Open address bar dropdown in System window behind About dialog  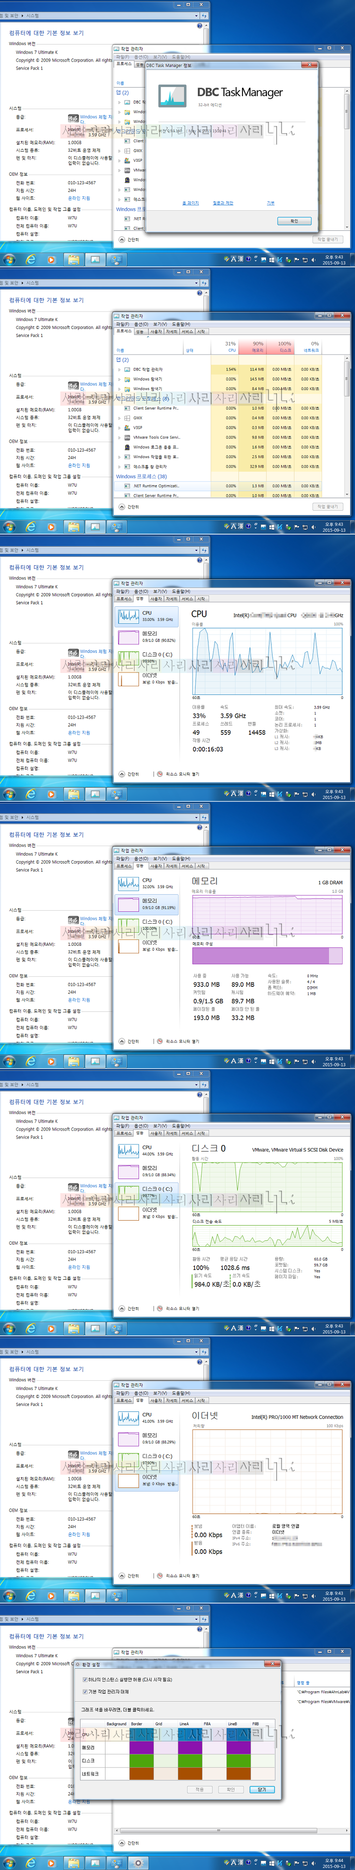[x=195, y=15]
